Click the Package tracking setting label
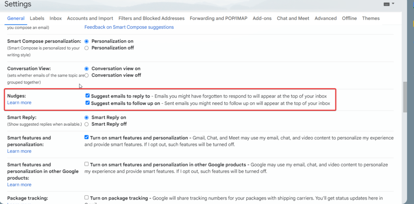This screenshot has width=414, height=204. (28, 198)
